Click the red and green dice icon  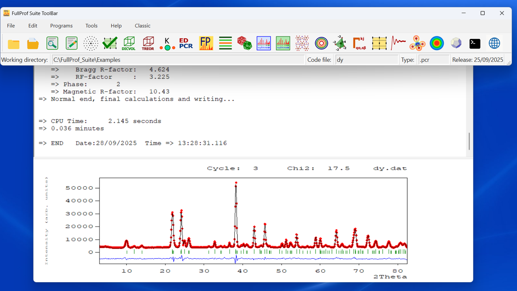pos(244,43)
